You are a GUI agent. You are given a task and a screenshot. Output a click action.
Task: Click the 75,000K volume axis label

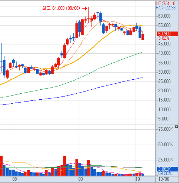tap(166, 129)
